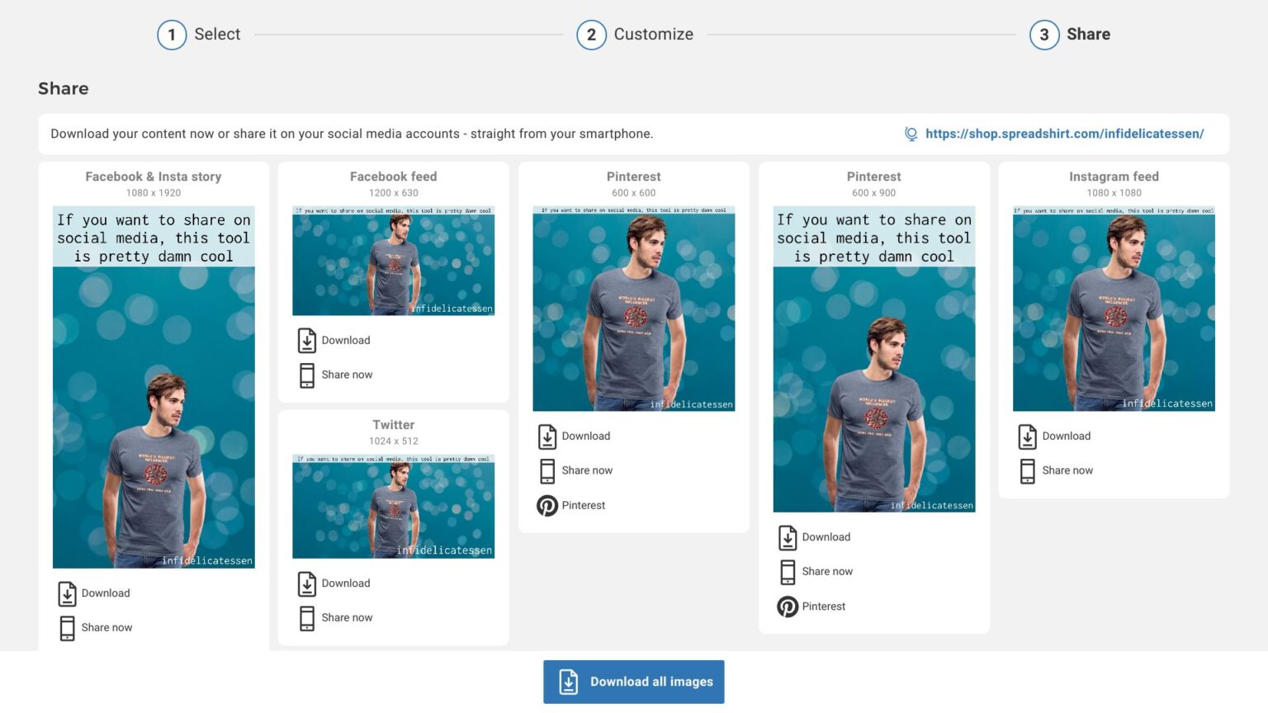Click the Download icon inside the Download all images button
The image size is (1268, 713).
567,681
